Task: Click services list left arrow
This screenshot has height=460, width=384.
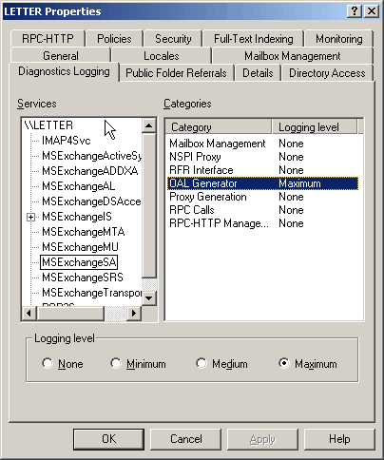Action: [29, 313]
